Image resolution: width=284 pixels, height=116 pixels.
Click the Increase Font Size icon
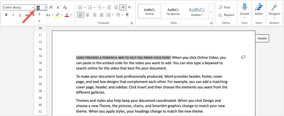click(x=51, y=7)
